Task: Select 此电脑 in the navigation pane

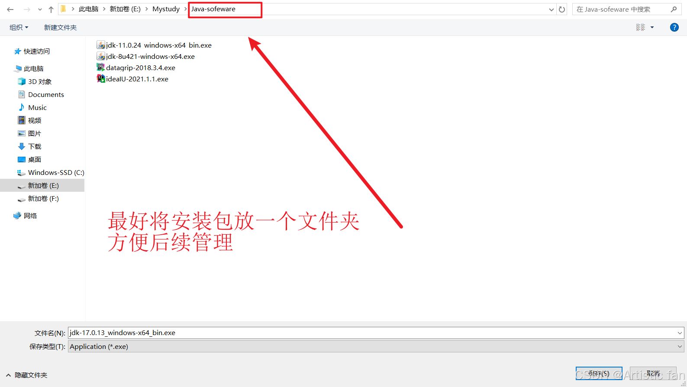Action: coord(34,68)
